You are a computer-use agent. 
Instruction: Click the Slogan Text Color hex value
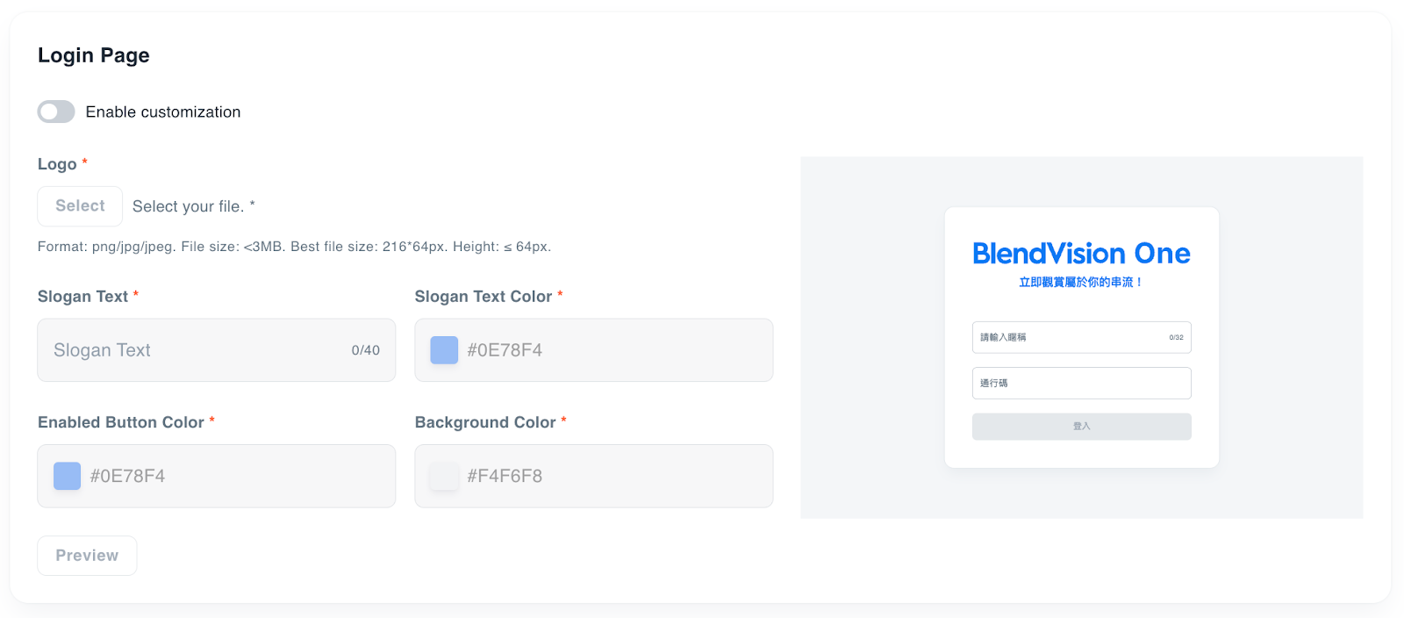pos(505,350)
